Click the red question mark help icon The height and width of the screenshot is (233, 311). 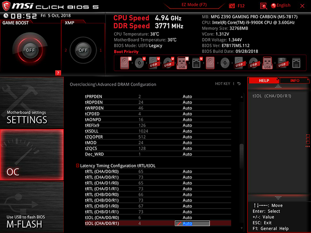pos(58,73)
